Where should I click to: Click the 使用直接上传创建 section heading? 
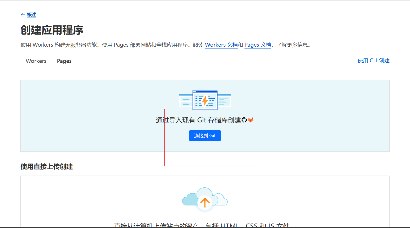tap(47, 166)
